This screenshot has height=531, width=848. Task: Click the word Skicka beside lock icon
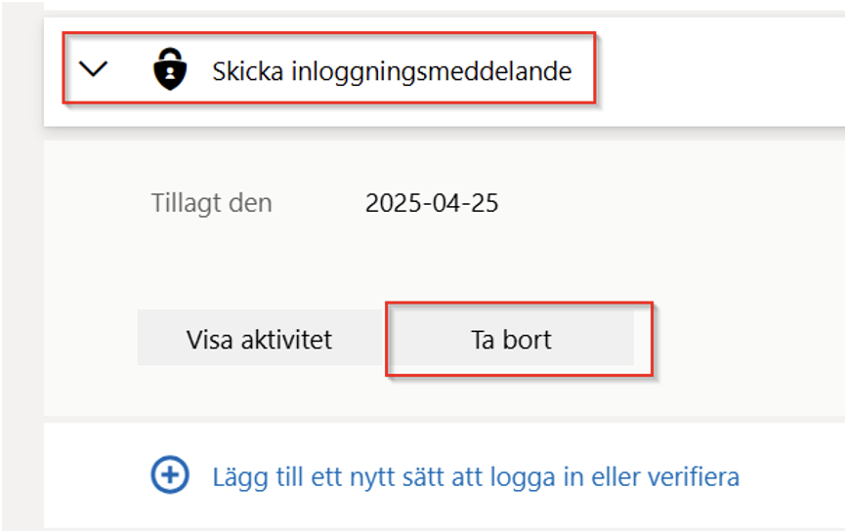247,71
